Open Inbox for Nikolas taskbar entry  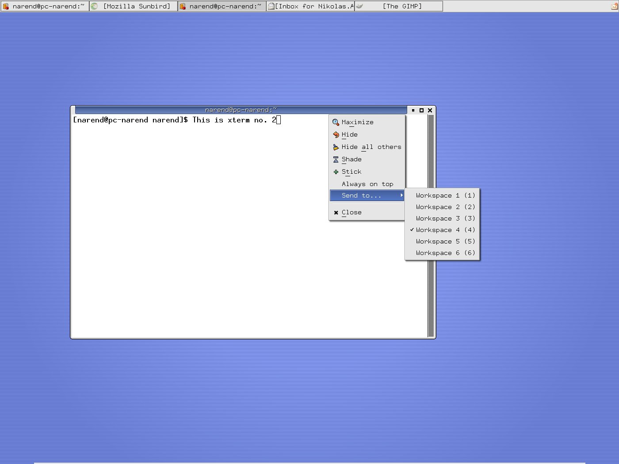(x=310, y=6)
